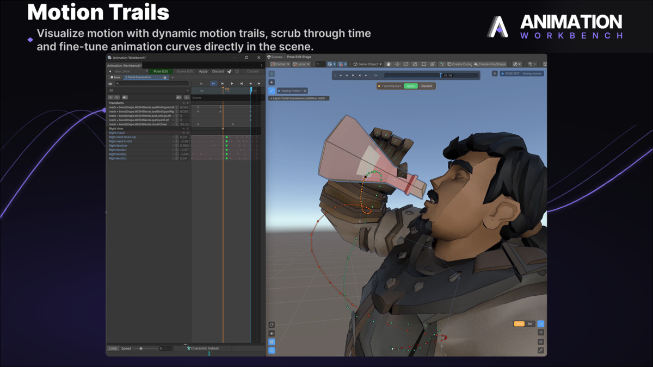Viewport: 653px width, 367px height.
Task: Click the mouthClose value field 35.23
Action: point(184,125)
